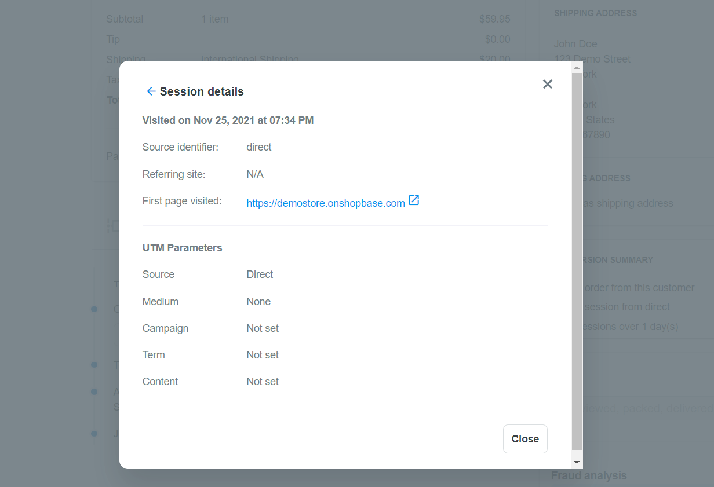Viewport: 714px width, 487px height.
Task: Click the Content value 'Not set'
Action: tap(263, 382)
